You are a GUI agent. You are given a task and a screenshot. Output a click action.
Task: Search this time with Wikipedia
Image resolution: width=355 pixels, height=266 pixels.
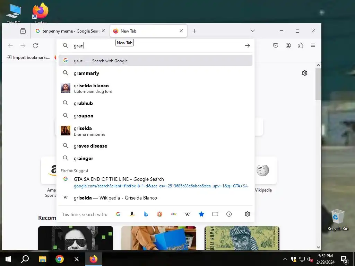(188, 214)
